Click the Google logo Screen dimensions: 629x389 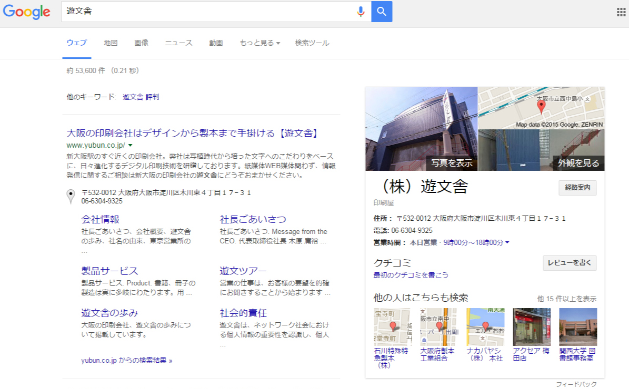pos(26,12)
